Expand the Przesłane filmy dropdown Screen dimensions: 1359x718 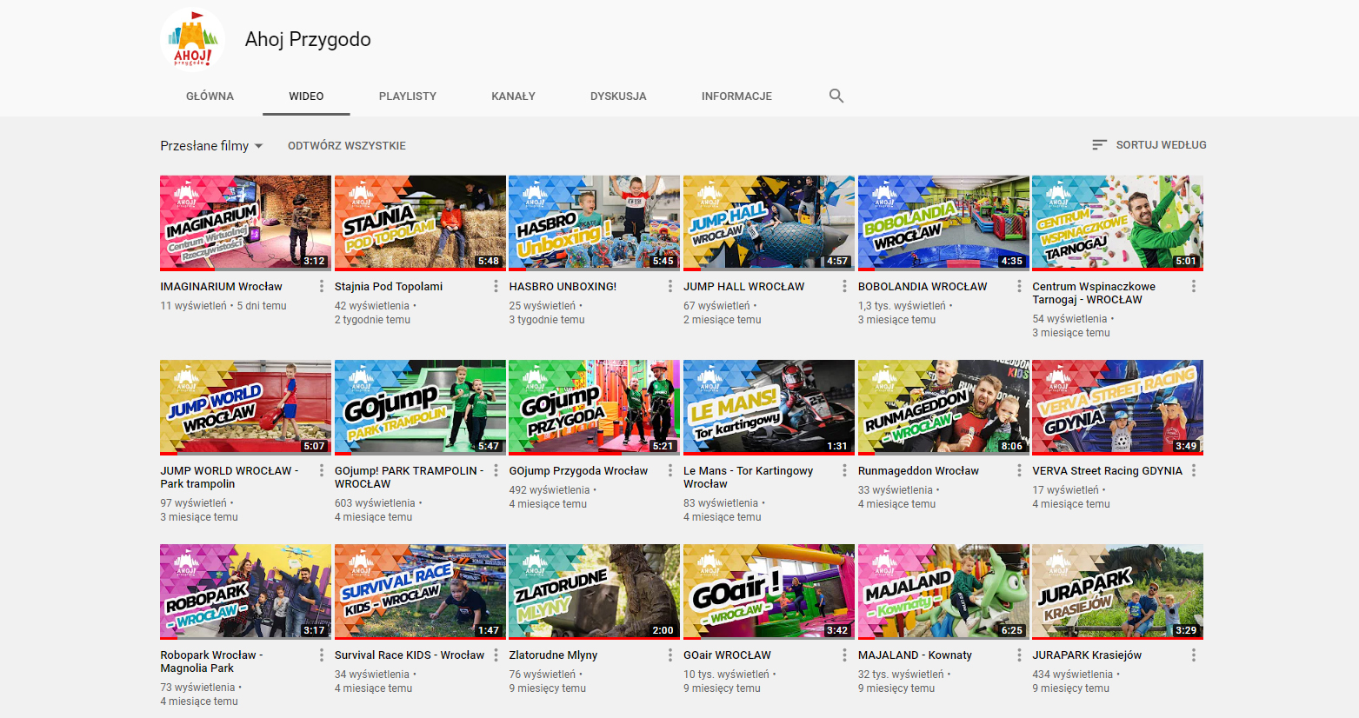coord(211,146)
